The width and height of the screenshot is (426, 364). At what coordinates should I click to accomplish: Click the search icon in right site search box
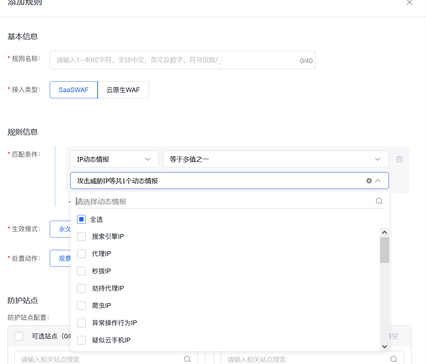(393, 359)
